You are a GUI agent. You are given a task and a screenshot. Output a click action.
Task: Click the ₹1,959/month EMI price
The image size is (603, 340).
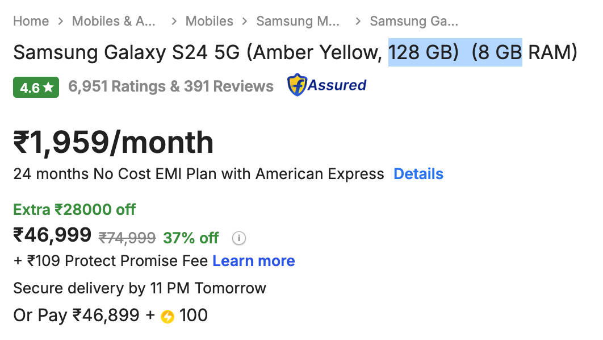click(x=113, y=143)
